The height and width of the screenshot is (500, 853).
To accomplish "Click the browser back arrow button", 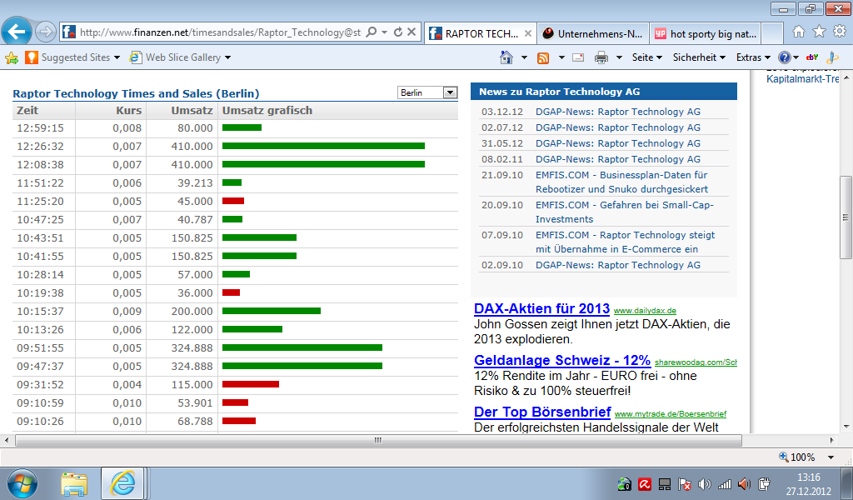I will [17, 32].
